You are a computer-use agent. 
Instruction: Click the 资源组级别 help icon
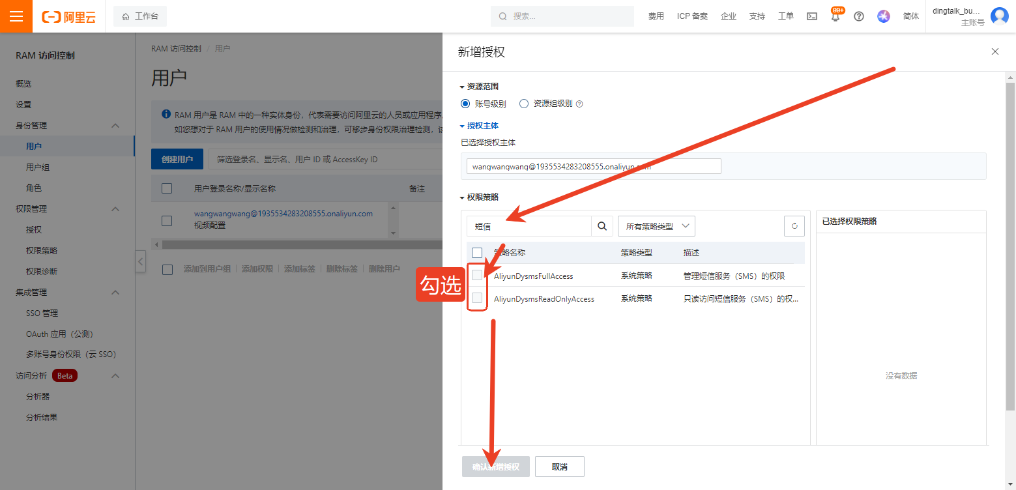point(579,104)
